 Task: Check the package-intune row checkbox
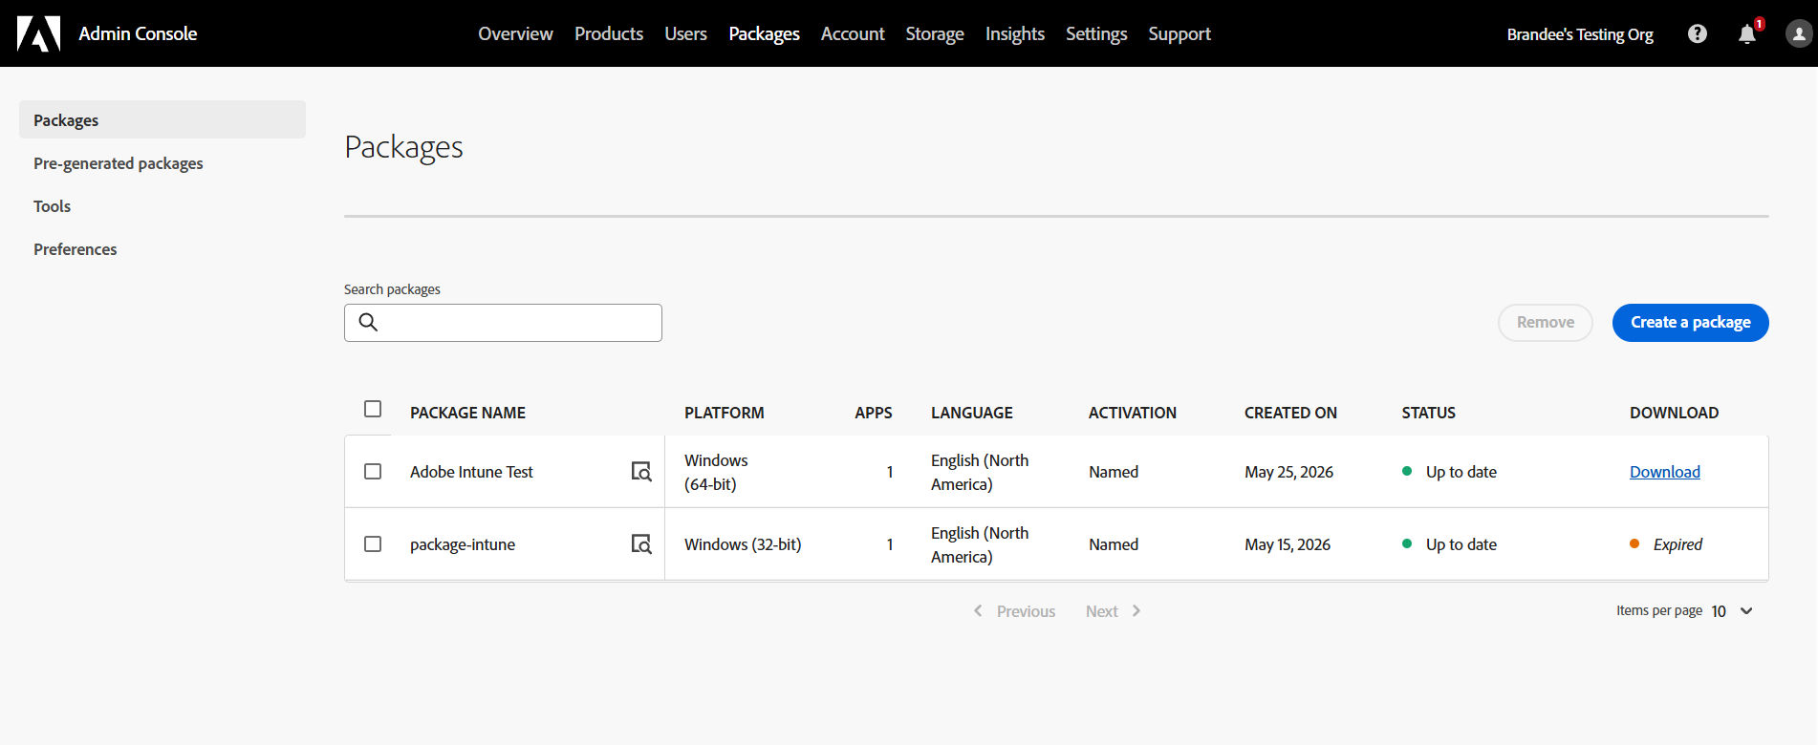click(373, 543)
